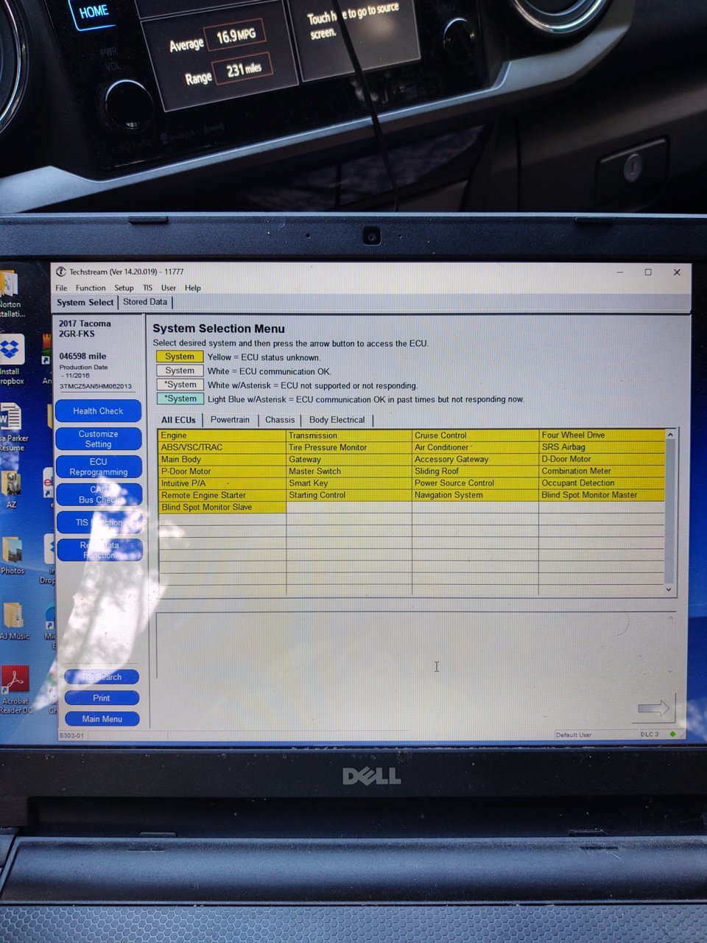The image size is (707, 943).
Task: Click the TIS Search button
Action: click(x=102, y=677)
